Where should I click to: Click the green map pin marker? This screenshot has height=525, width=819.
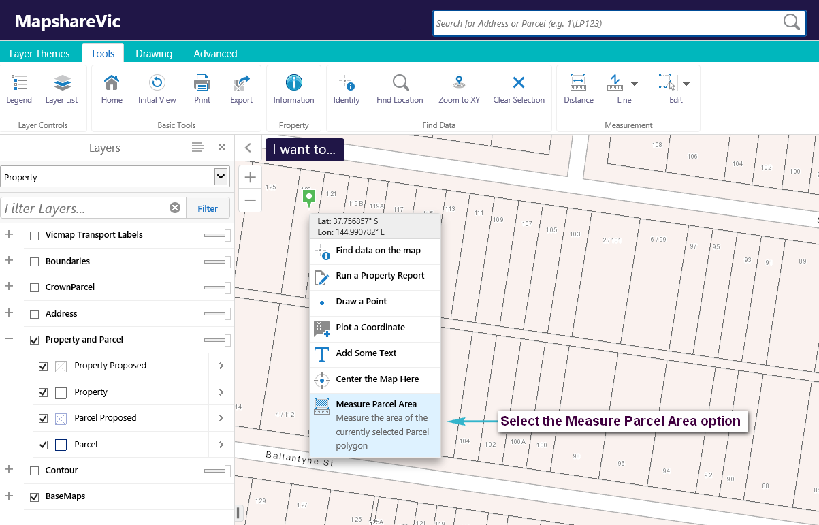coord(309,197)
